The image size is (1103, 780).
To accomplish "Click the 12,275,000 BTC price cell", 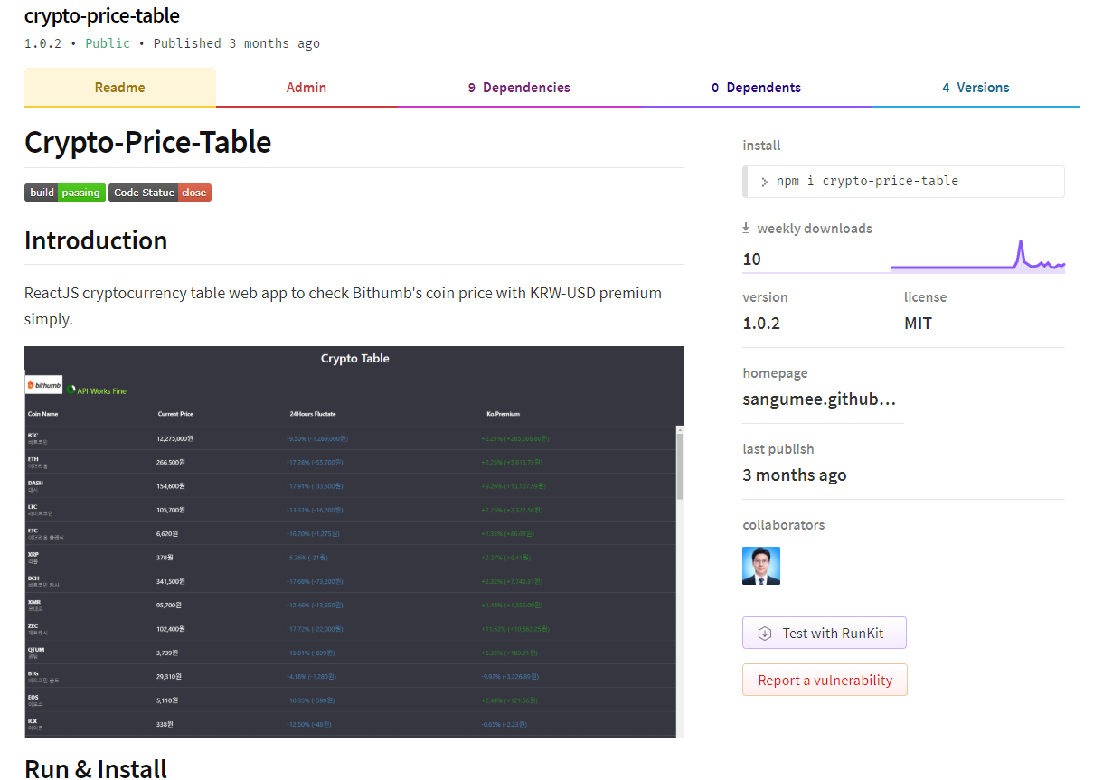I will (x=175, y=438).
